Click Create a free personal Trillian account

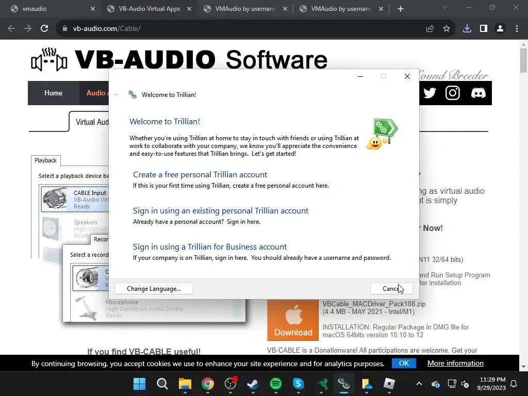[x=200, y=174]
